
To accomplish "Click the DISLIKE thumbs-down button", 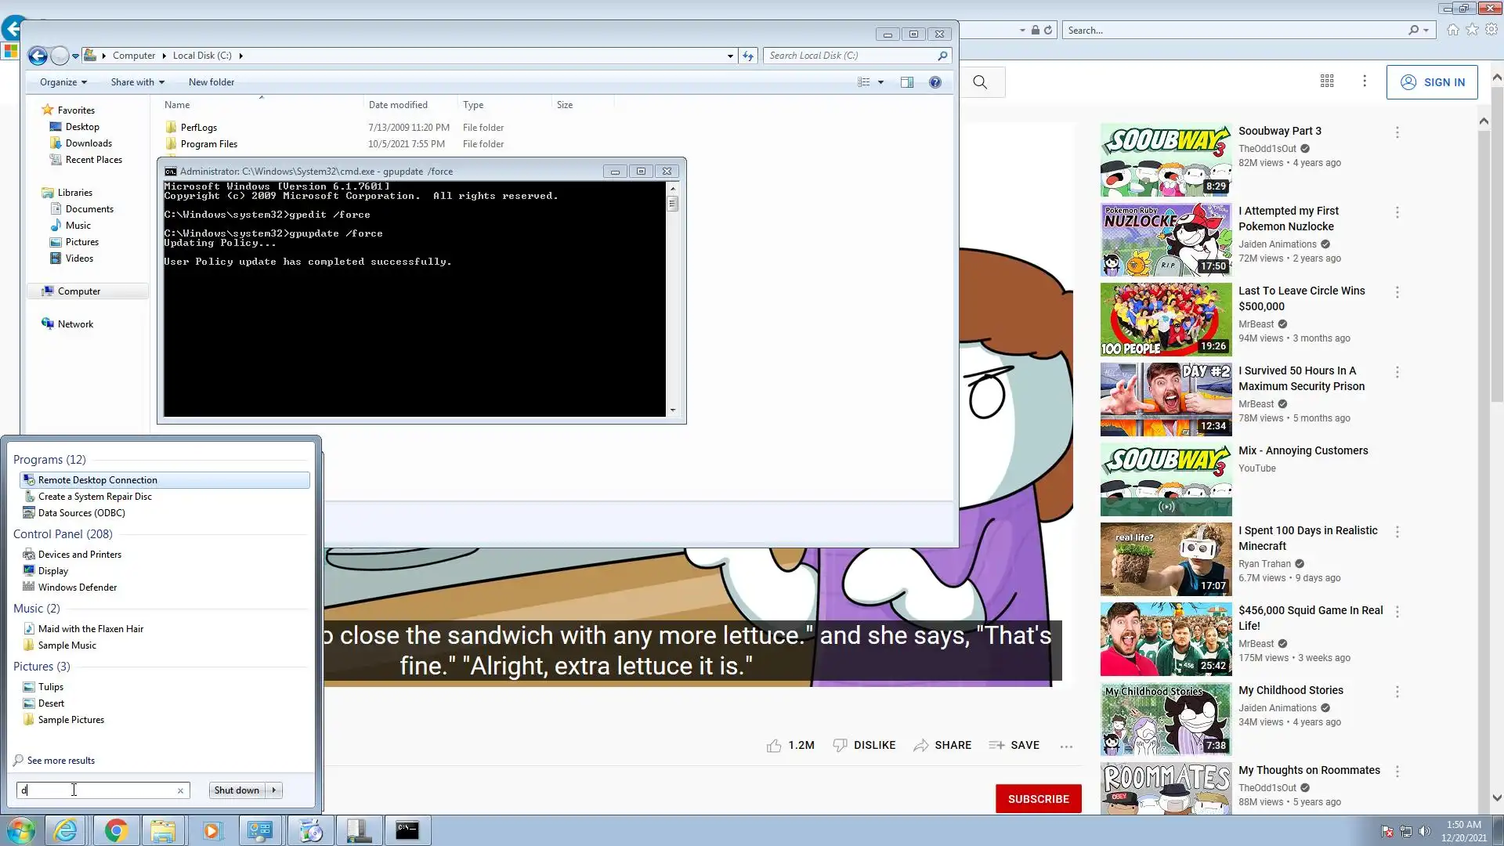I will coord(864,746).
